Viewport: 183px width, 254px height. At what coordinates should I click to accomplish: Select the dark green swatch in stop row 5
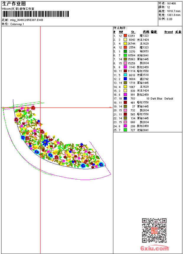click(125, 51)
